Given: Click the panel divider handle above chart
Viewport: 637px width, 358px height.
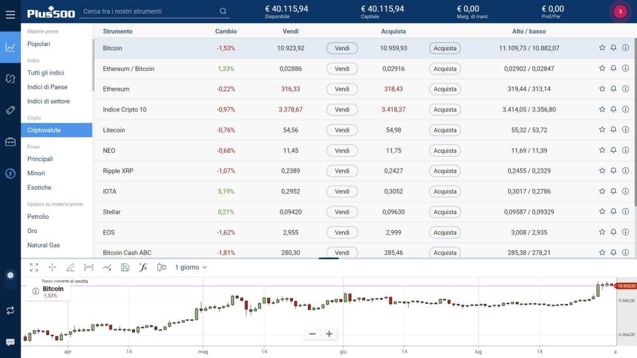Looking at the screenshot, I should tap(328, 258).
